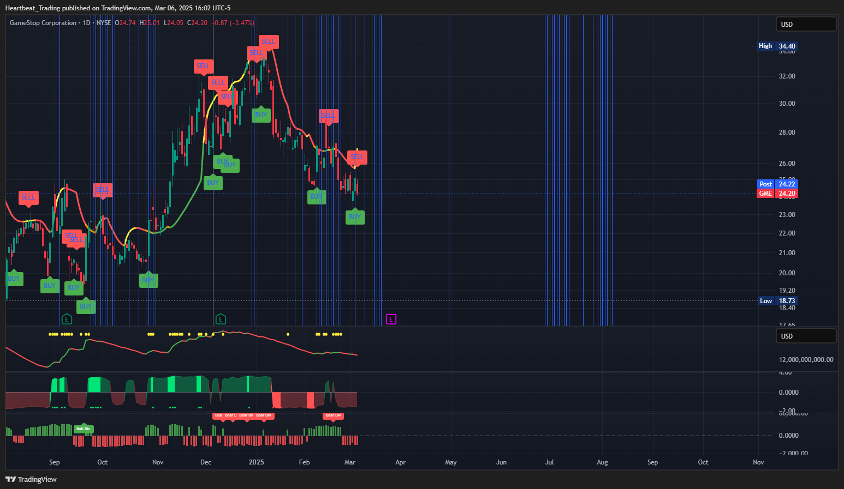Select the latest BUY label in March
This screenshot has width=844, height=489.
(x=355, y=217)
